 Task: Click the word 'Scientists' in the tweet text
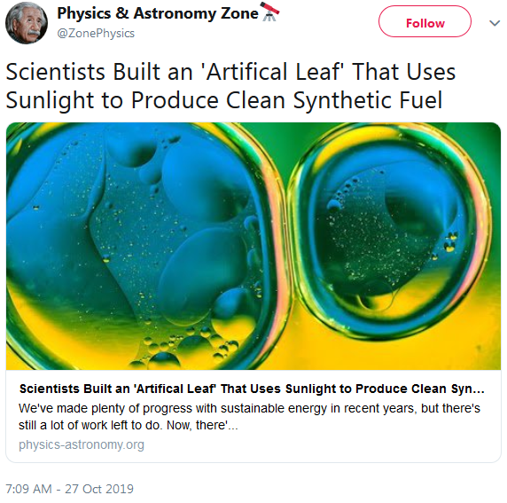tap(56, 72)
